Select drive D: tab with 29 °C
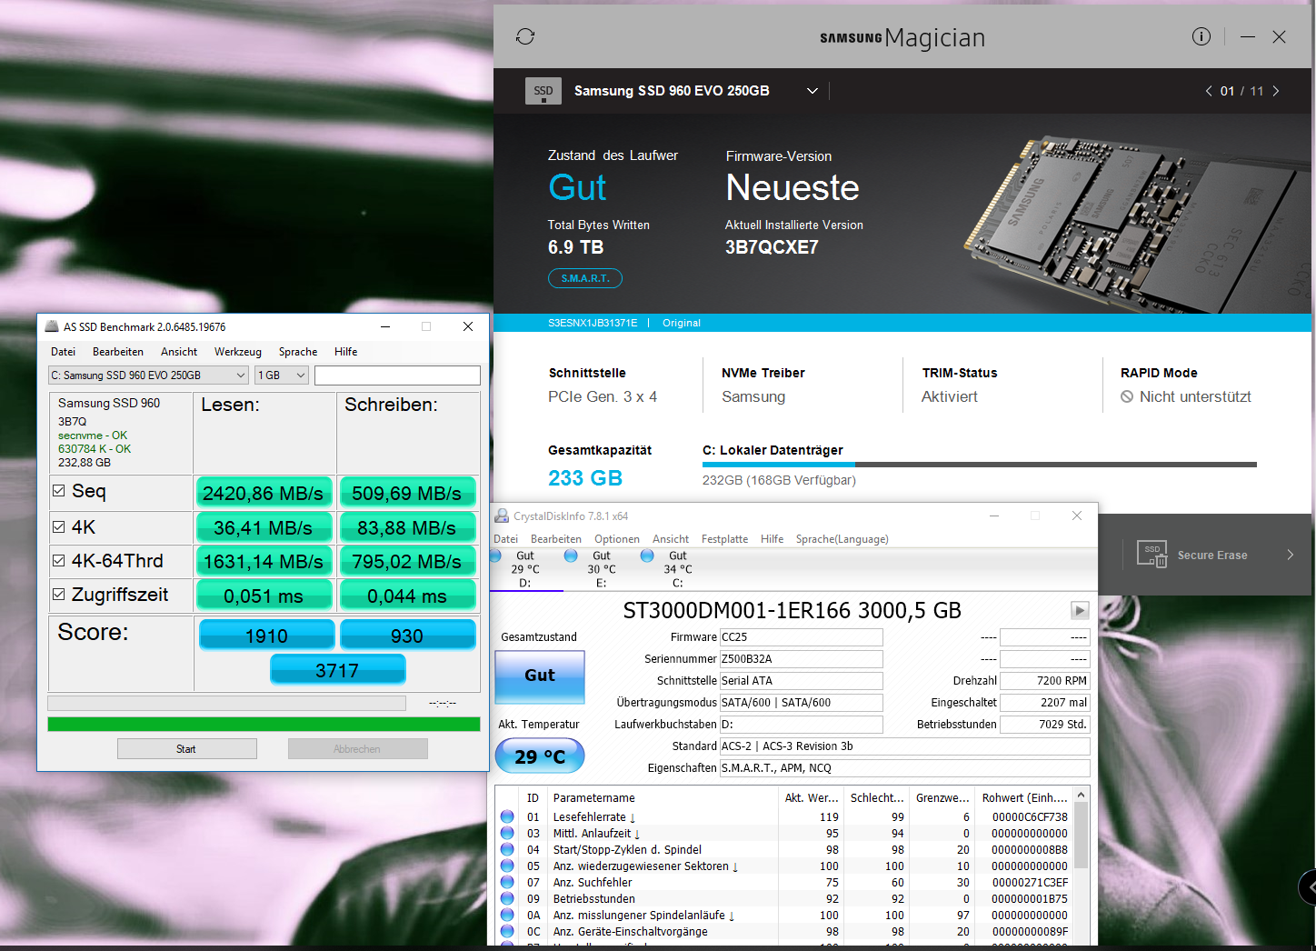The height and width of the screenshot is (951, 1316). (525, 569)
